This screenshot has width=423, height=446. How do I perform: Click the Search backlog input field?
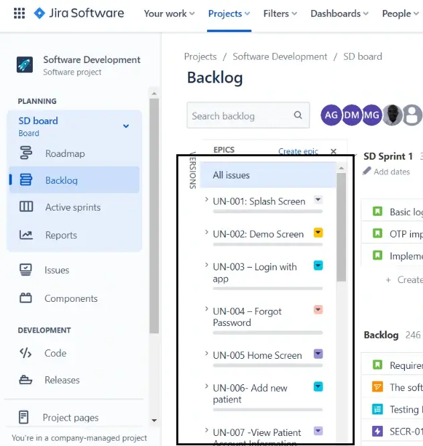point(240,116)
